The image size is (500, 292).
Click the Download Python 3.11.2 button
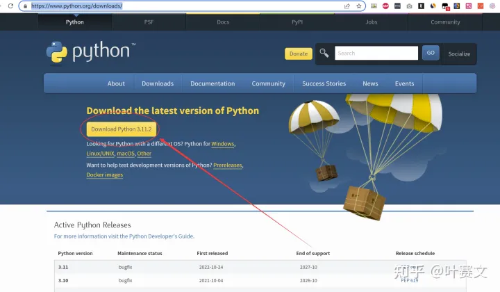click(x=121, y=129)
